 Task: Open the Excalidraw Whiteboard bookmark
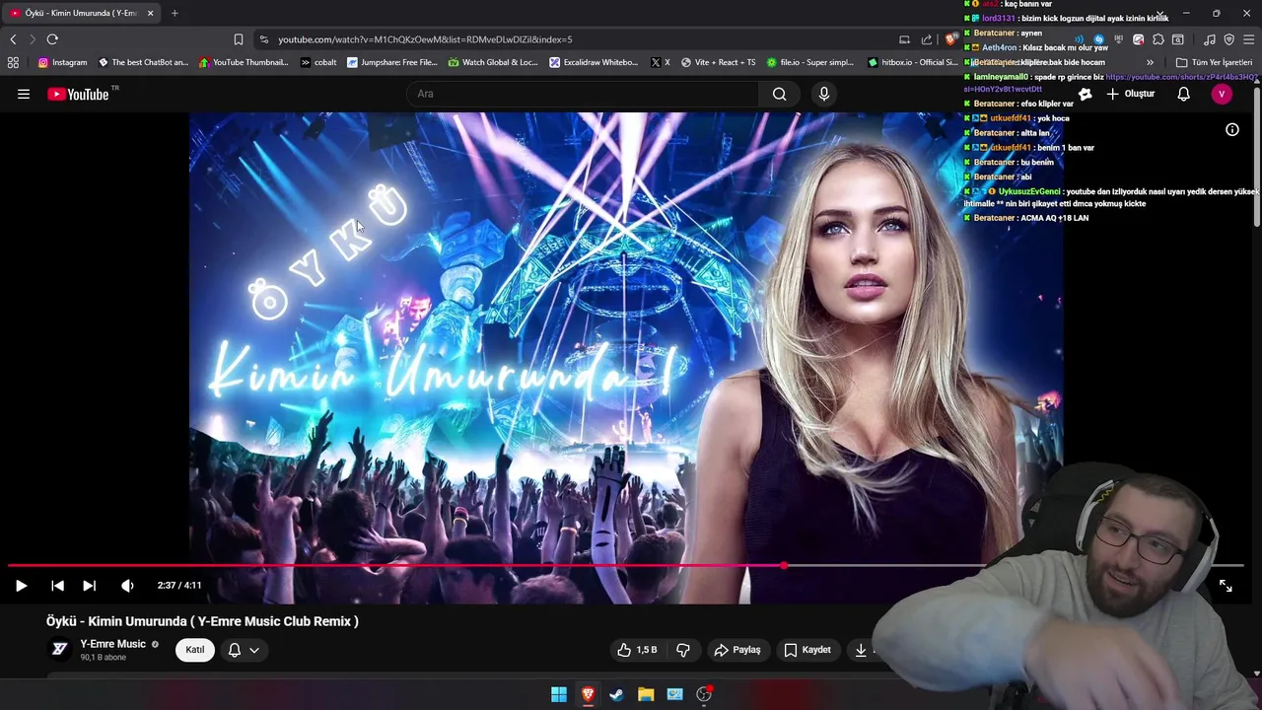coord(594,62)
